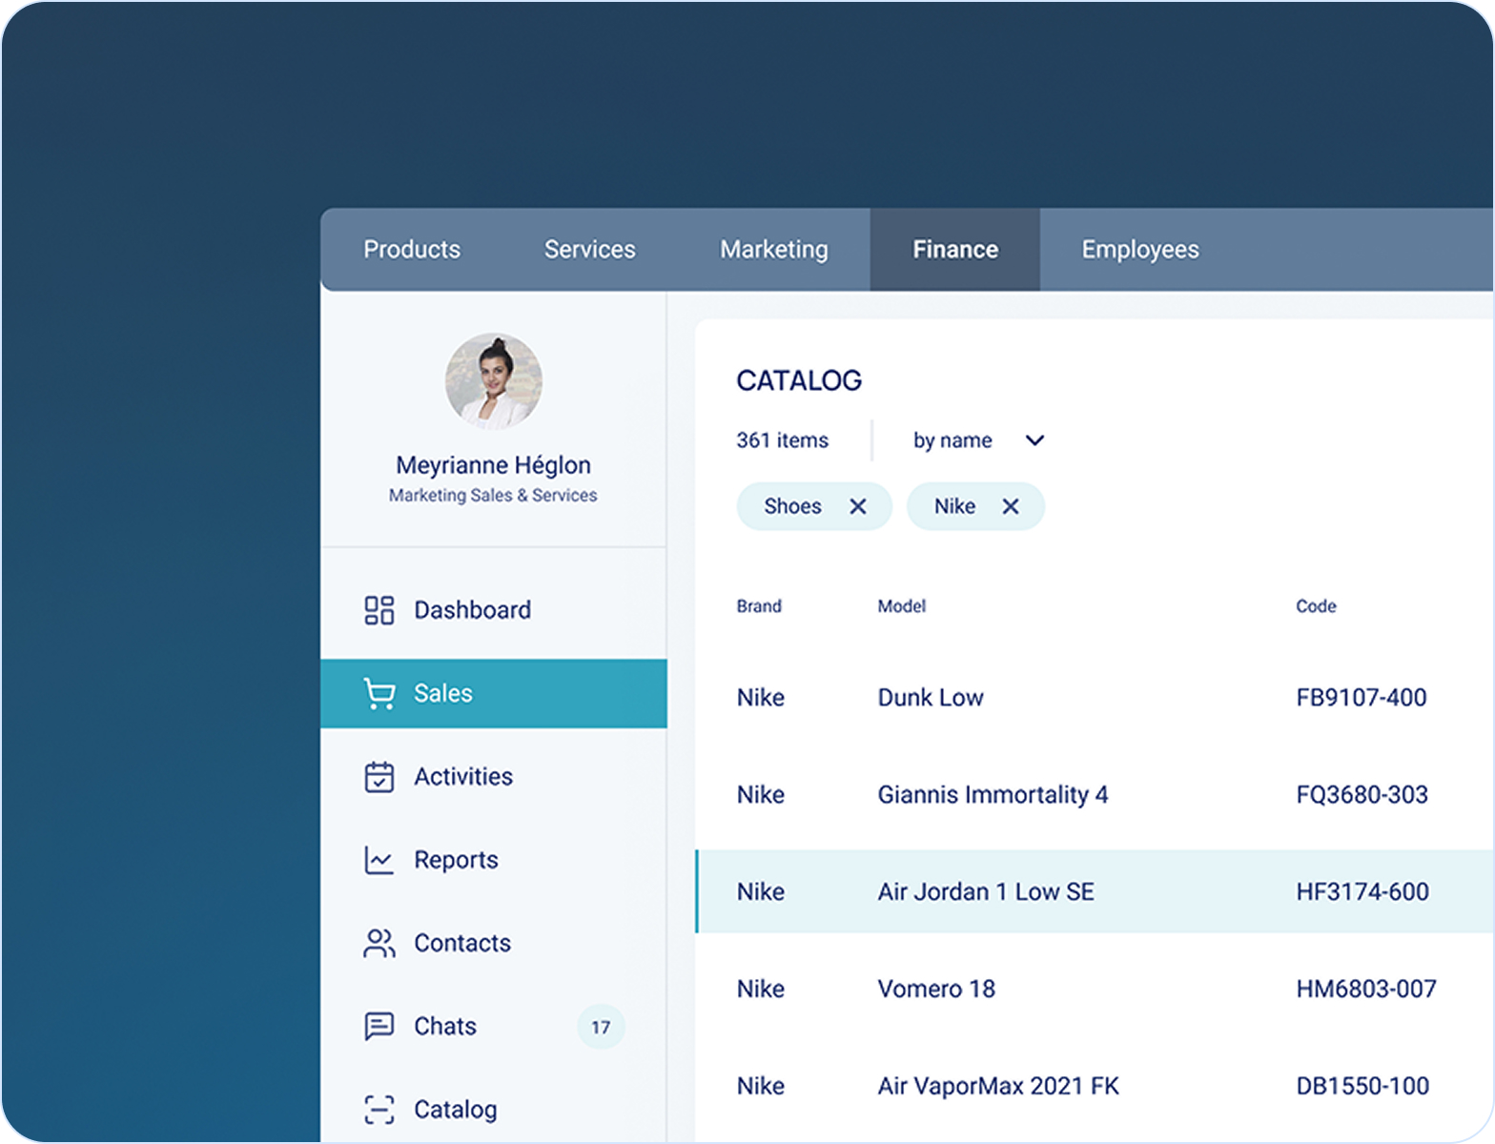Click the code FQ3680-303
This screenshot has height=1144, width=1495.
coord(1362,795)
